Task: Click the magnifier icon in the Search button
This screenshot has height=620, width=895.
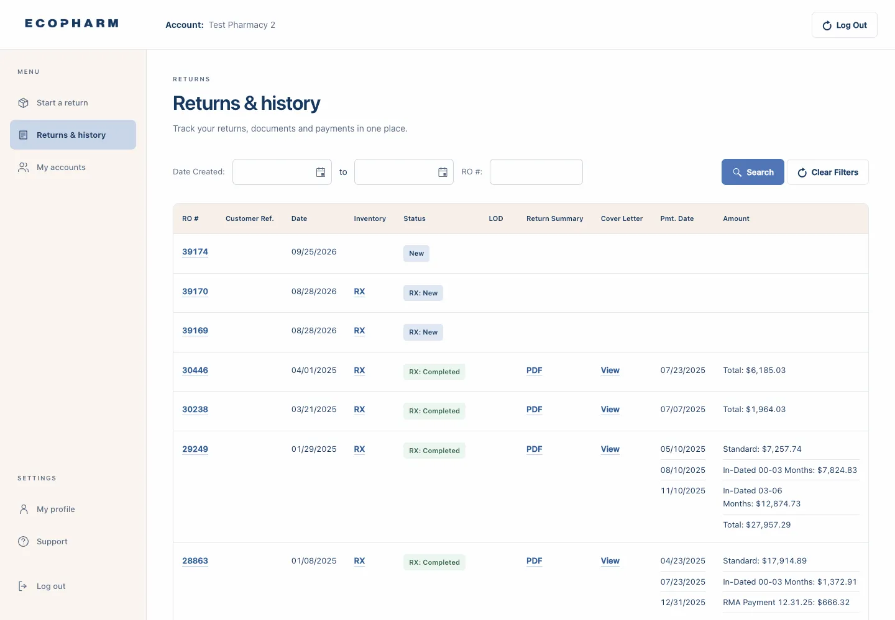Action: tap(737, 173)
